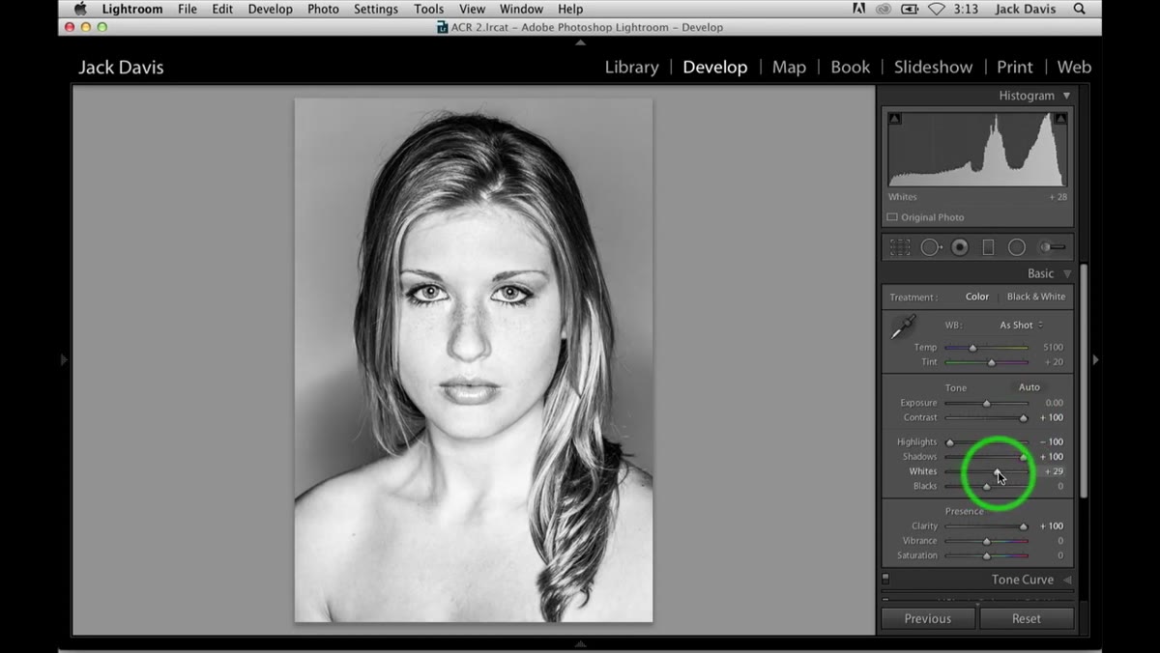1160x653 pixels.
Task: Toggle highlight clipping indicator in histogram
Action: [1060, 119]
